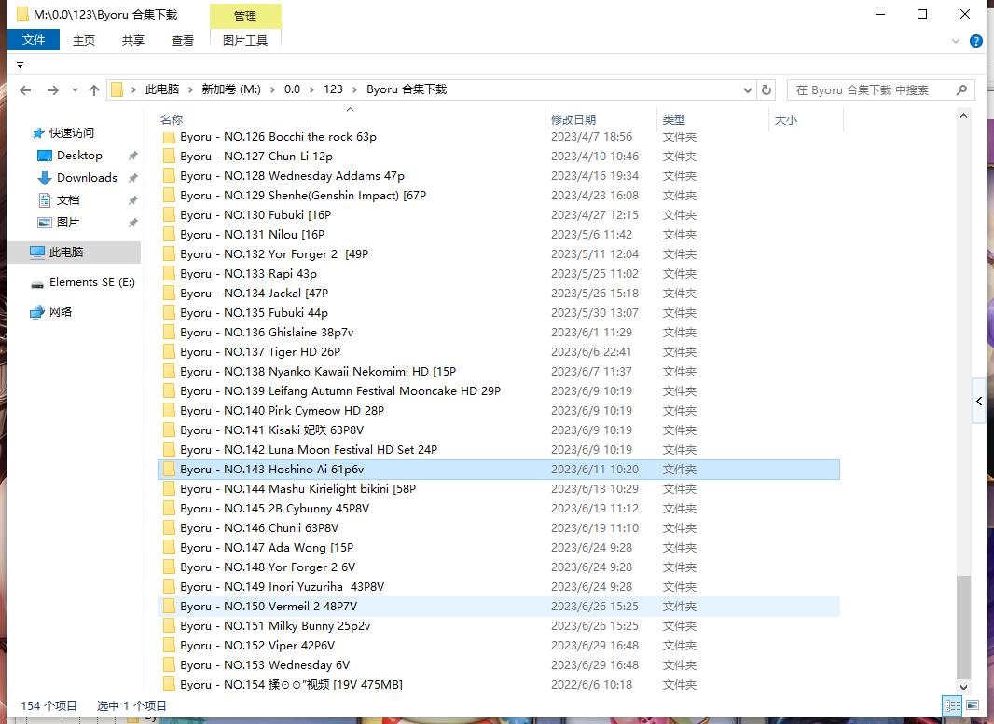This screenshot has height=724, width=994.
Task: Open Desktop in quick access
Action: tap(79, 156)
